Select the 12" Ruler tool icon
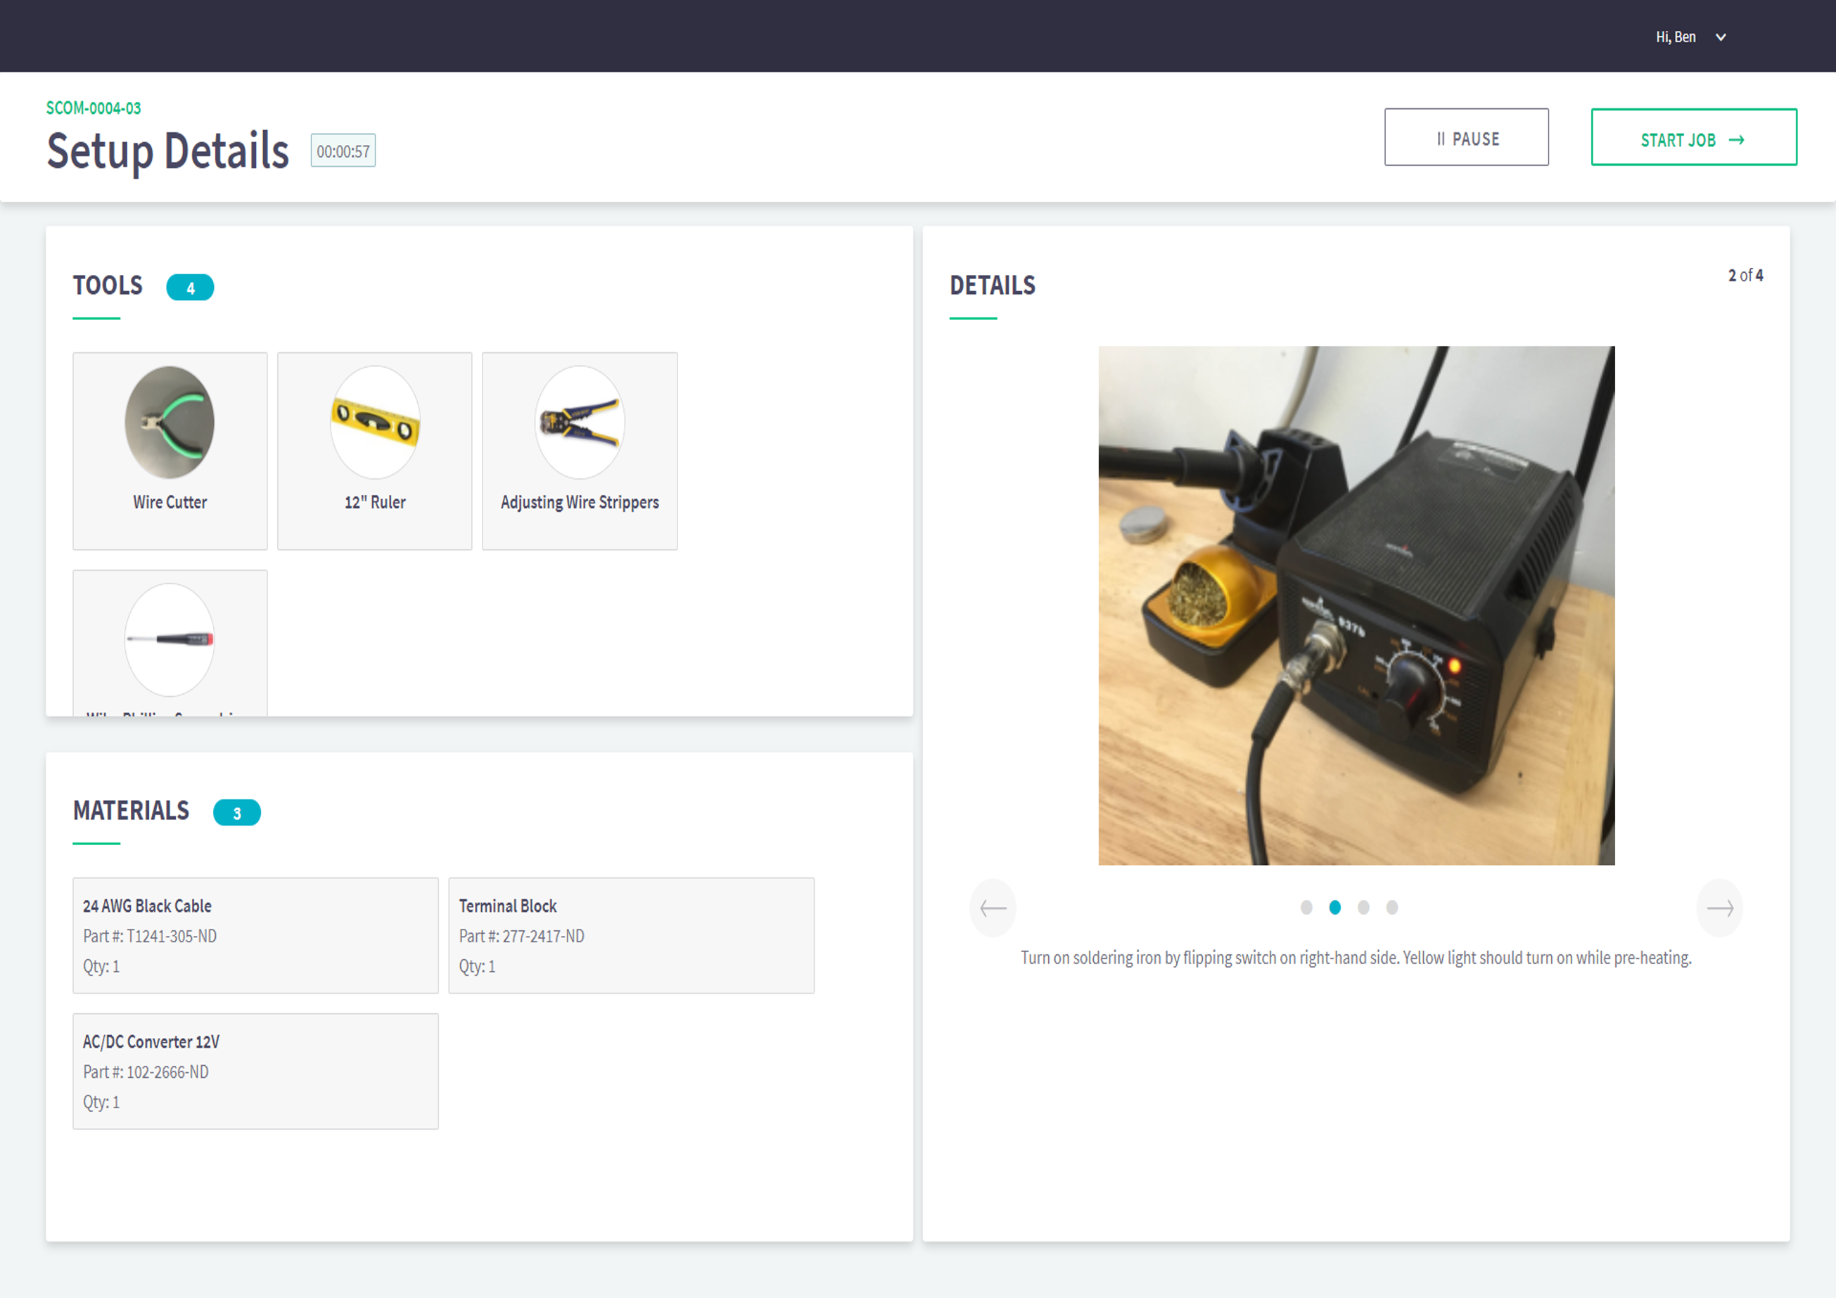Screen dimensions: 1836x1298 pyautogui.click(x=374, y=422)
